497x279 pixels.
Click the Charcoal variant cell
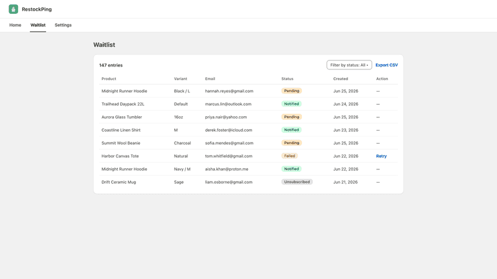[x=182, y=143]
